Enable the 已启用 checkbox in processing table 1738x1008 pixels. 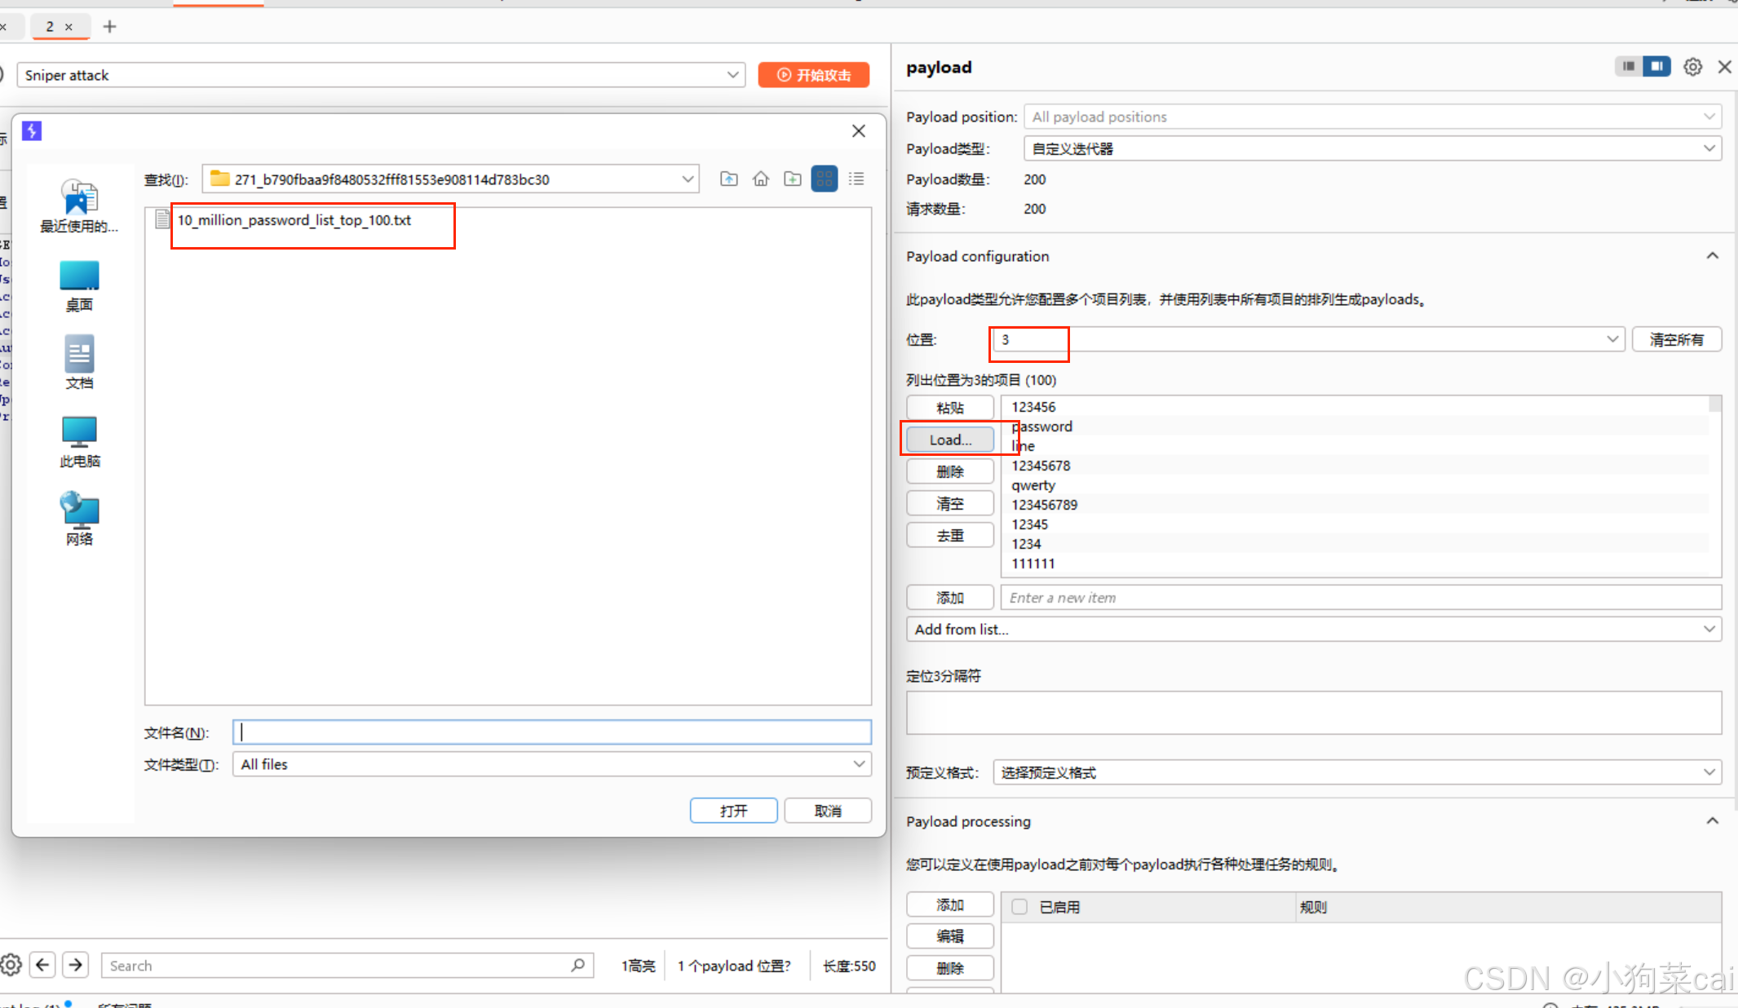point(1019,907)
